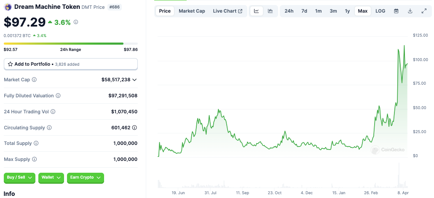
Task: Set chart range to Max
Action: point(363,11)
